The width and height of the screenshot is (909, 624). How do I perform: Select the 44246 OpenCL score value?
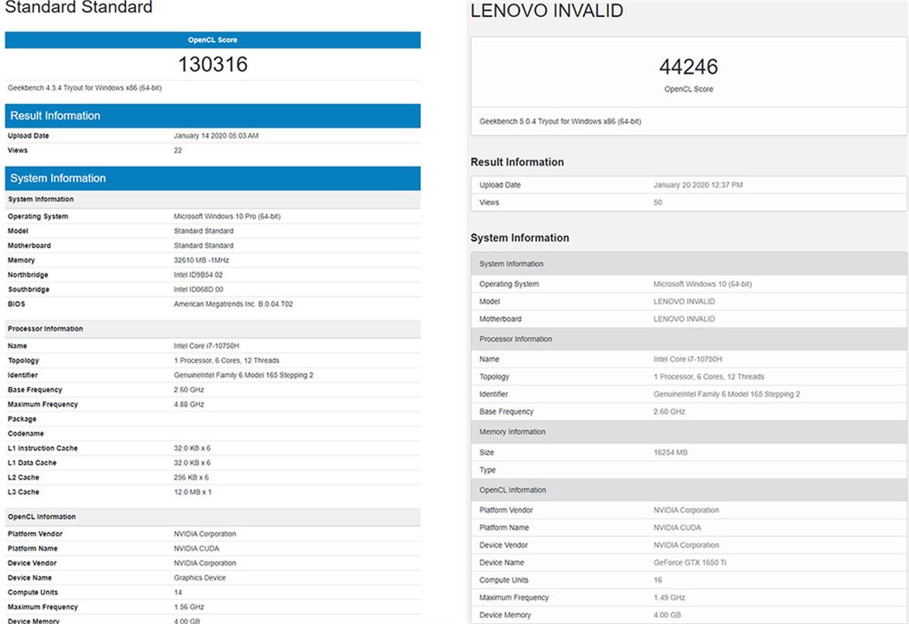pos(688,68)
